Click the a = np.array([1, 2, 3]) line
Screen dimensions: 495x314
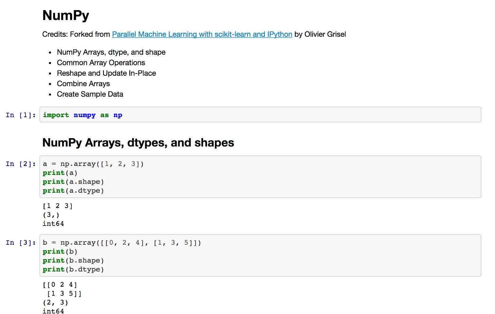point(93,164)
